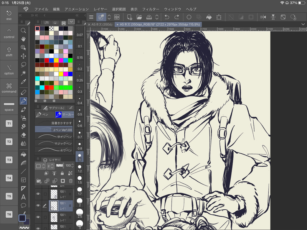Viewport: 307px width, 230px height.
Task: Click the Redo arrow in command bar
Action: click(x=177, y=17)
